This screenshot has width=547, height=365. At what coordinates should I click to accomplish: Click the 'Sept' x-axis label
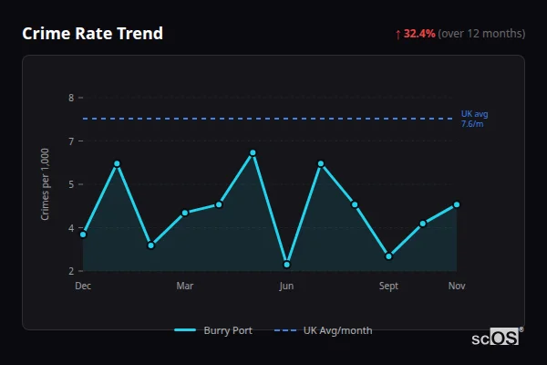pyautogui.click(x=388, y=286)
